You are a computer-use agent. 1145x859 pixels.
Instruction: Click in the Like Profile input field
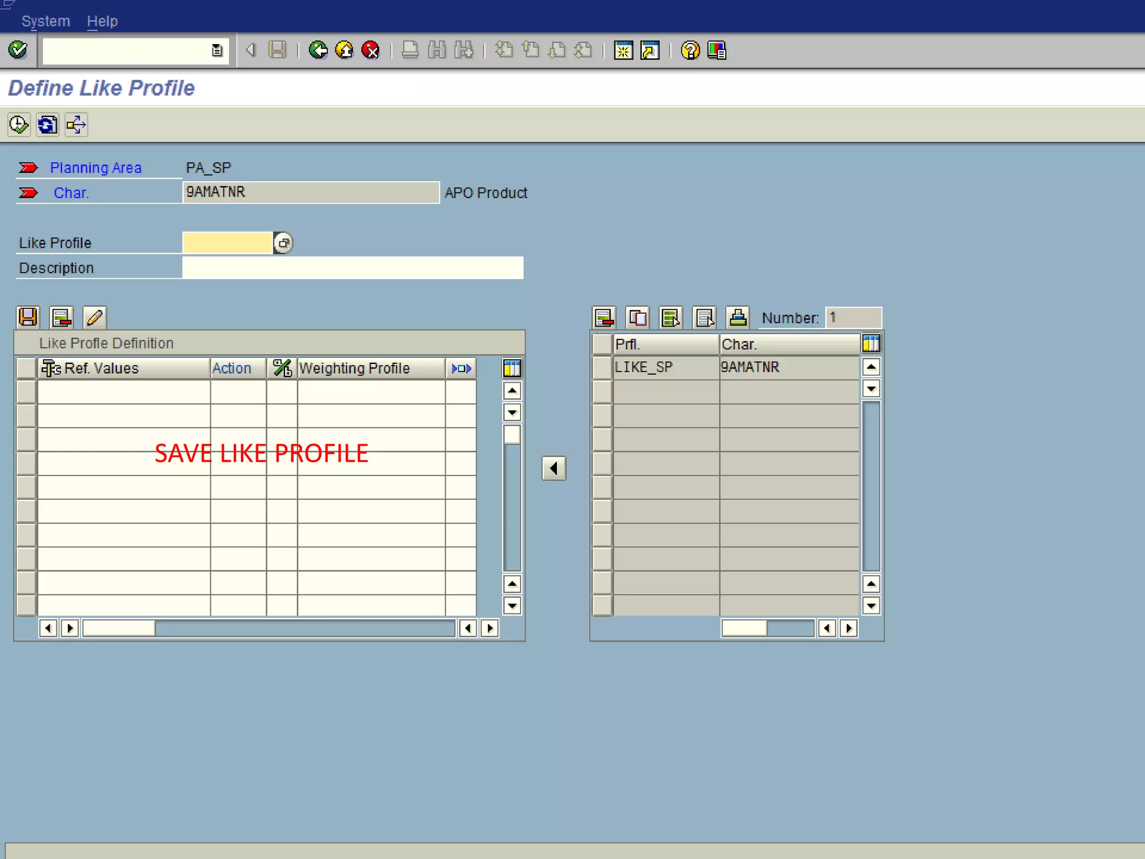[x=228, y=243]
